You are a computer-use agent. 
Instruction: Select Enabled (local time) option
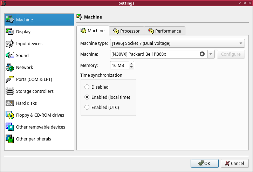tap(107, 97)
